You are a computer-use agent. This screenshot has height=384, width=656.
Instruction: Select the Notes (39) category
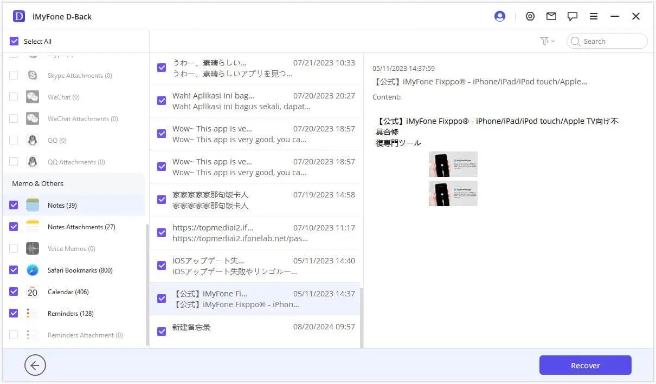click(62, 206)
